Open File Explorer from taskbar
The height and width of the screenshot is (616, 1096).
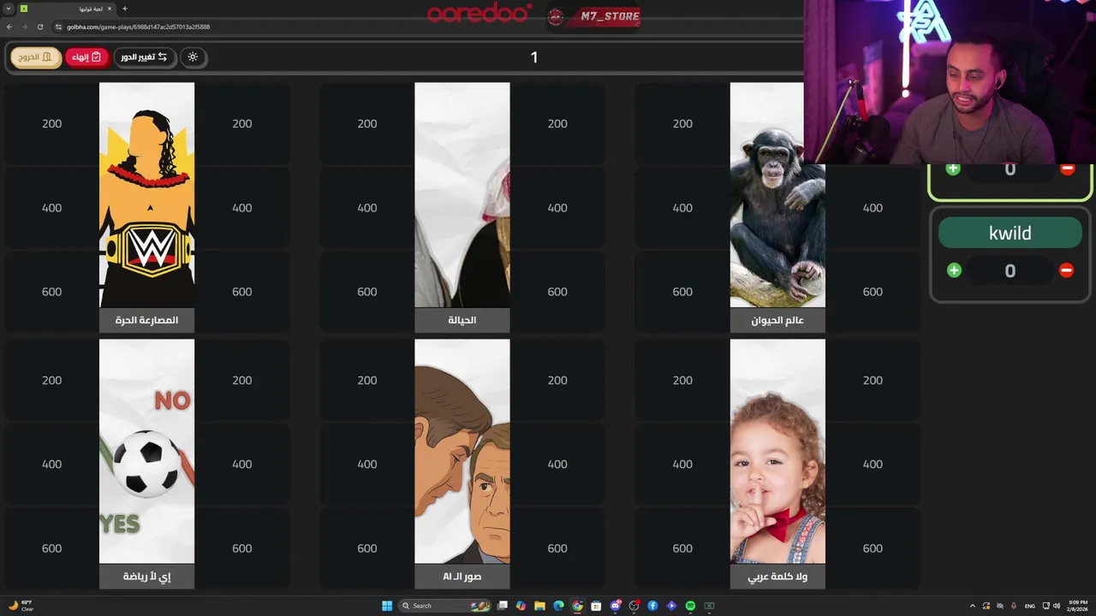pyautogui.click(x=539, y=606)
